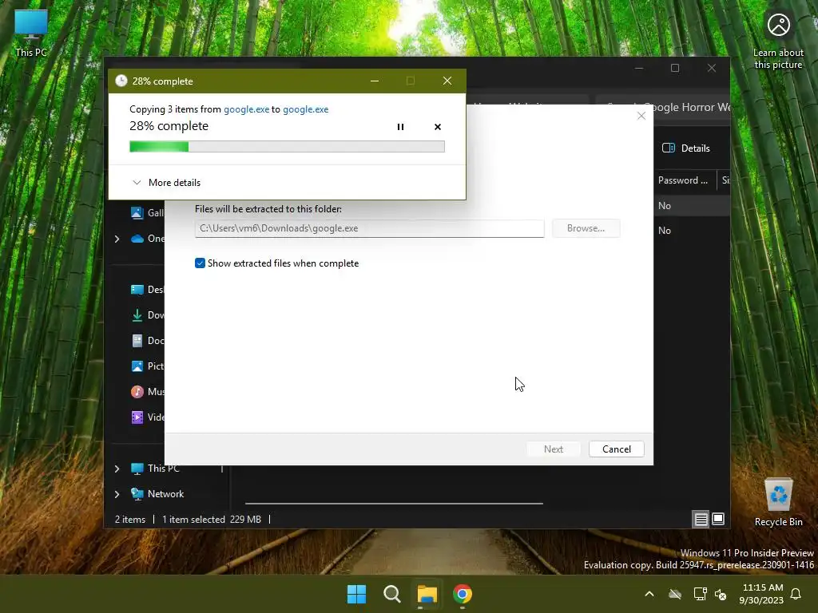The height and width of the screenshot is (613, 818).
Task: Click the horizontal scrollbar in File Explorer
Action: click(x=394, y=504)
